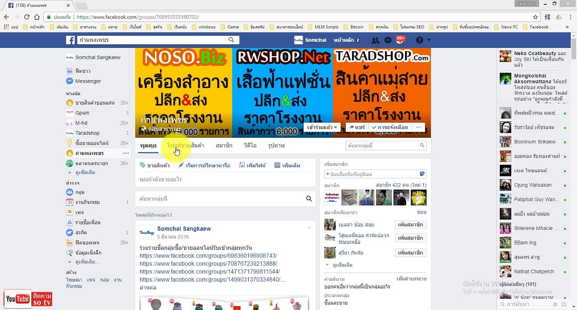Click เพิ่มสมาชิก next to เบลล่า ช้อป สมุย
This screenshot has width=577, height=310.
[x=410, y=225]
